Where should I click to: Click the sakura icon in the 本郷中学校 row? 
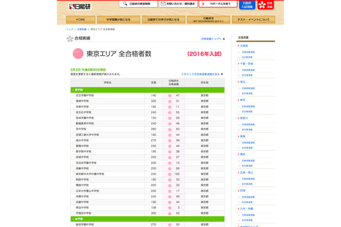(x=170, y=197)
